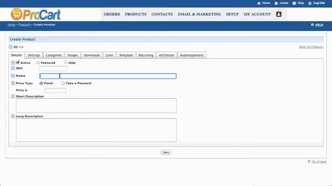Click the info icon beside Short Description
This screenshot has width=332, height=186.
[x=12, y=97]
